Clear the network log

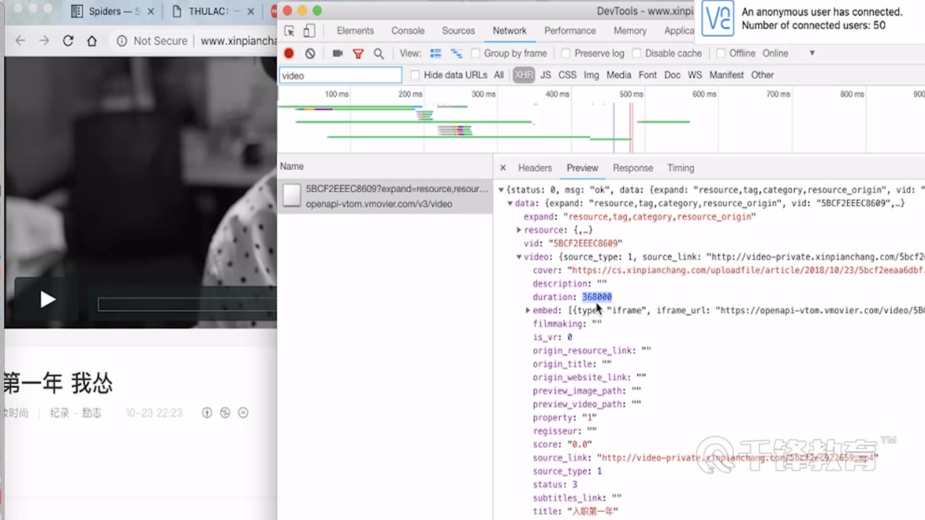tap(311, 53)
